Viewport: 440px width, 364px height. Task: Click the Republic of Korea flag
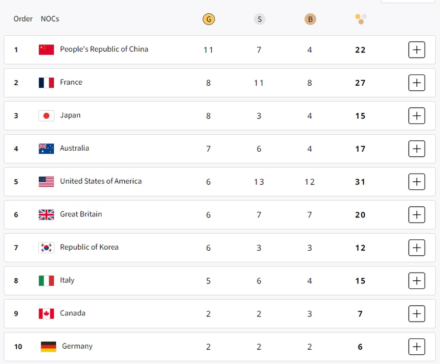click(46, 248)
